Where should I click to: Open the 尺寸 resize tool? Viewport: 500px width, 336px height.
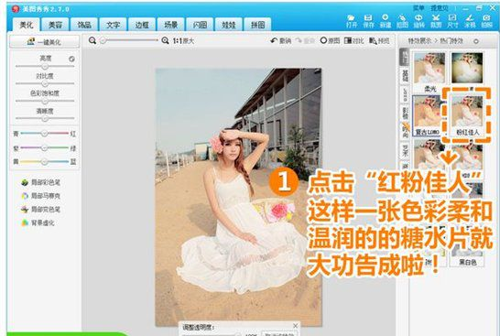pos(452,21)
